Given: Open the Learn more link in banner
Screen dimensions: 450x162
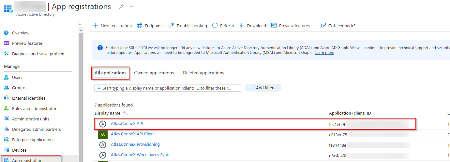Looking at the screenshot, I should 324,53.
